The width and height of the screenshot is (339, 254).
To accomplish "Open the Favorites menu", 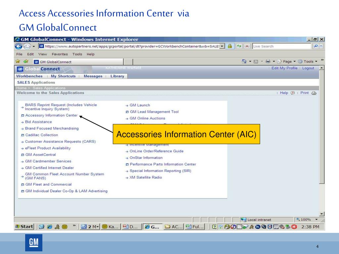I will click(x=60, y=54).
